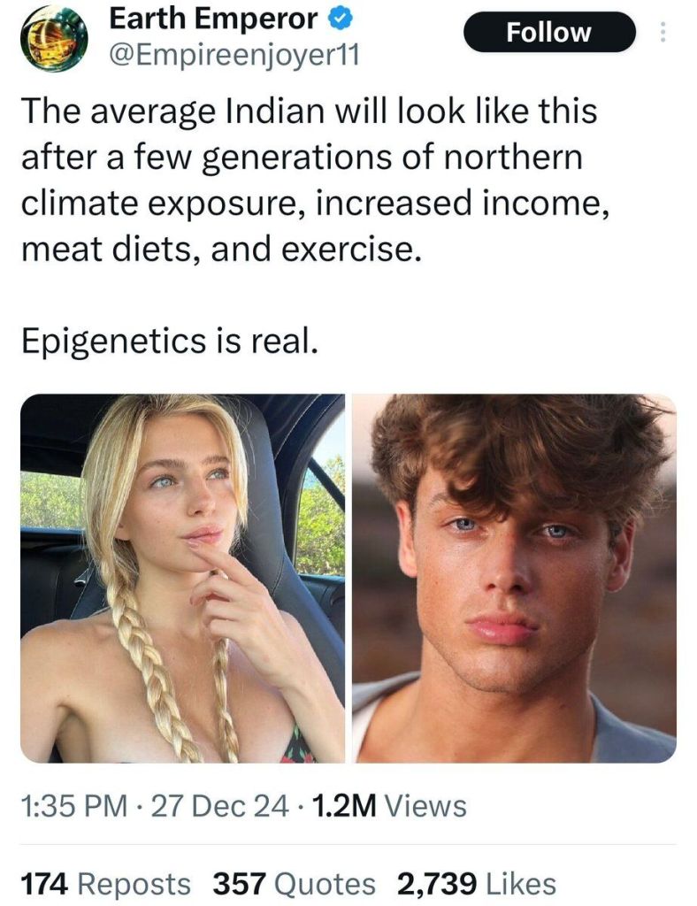697x906 pixels.
Task: Click the 'Epigenetics is real.' line
Action: coord(170,341)
